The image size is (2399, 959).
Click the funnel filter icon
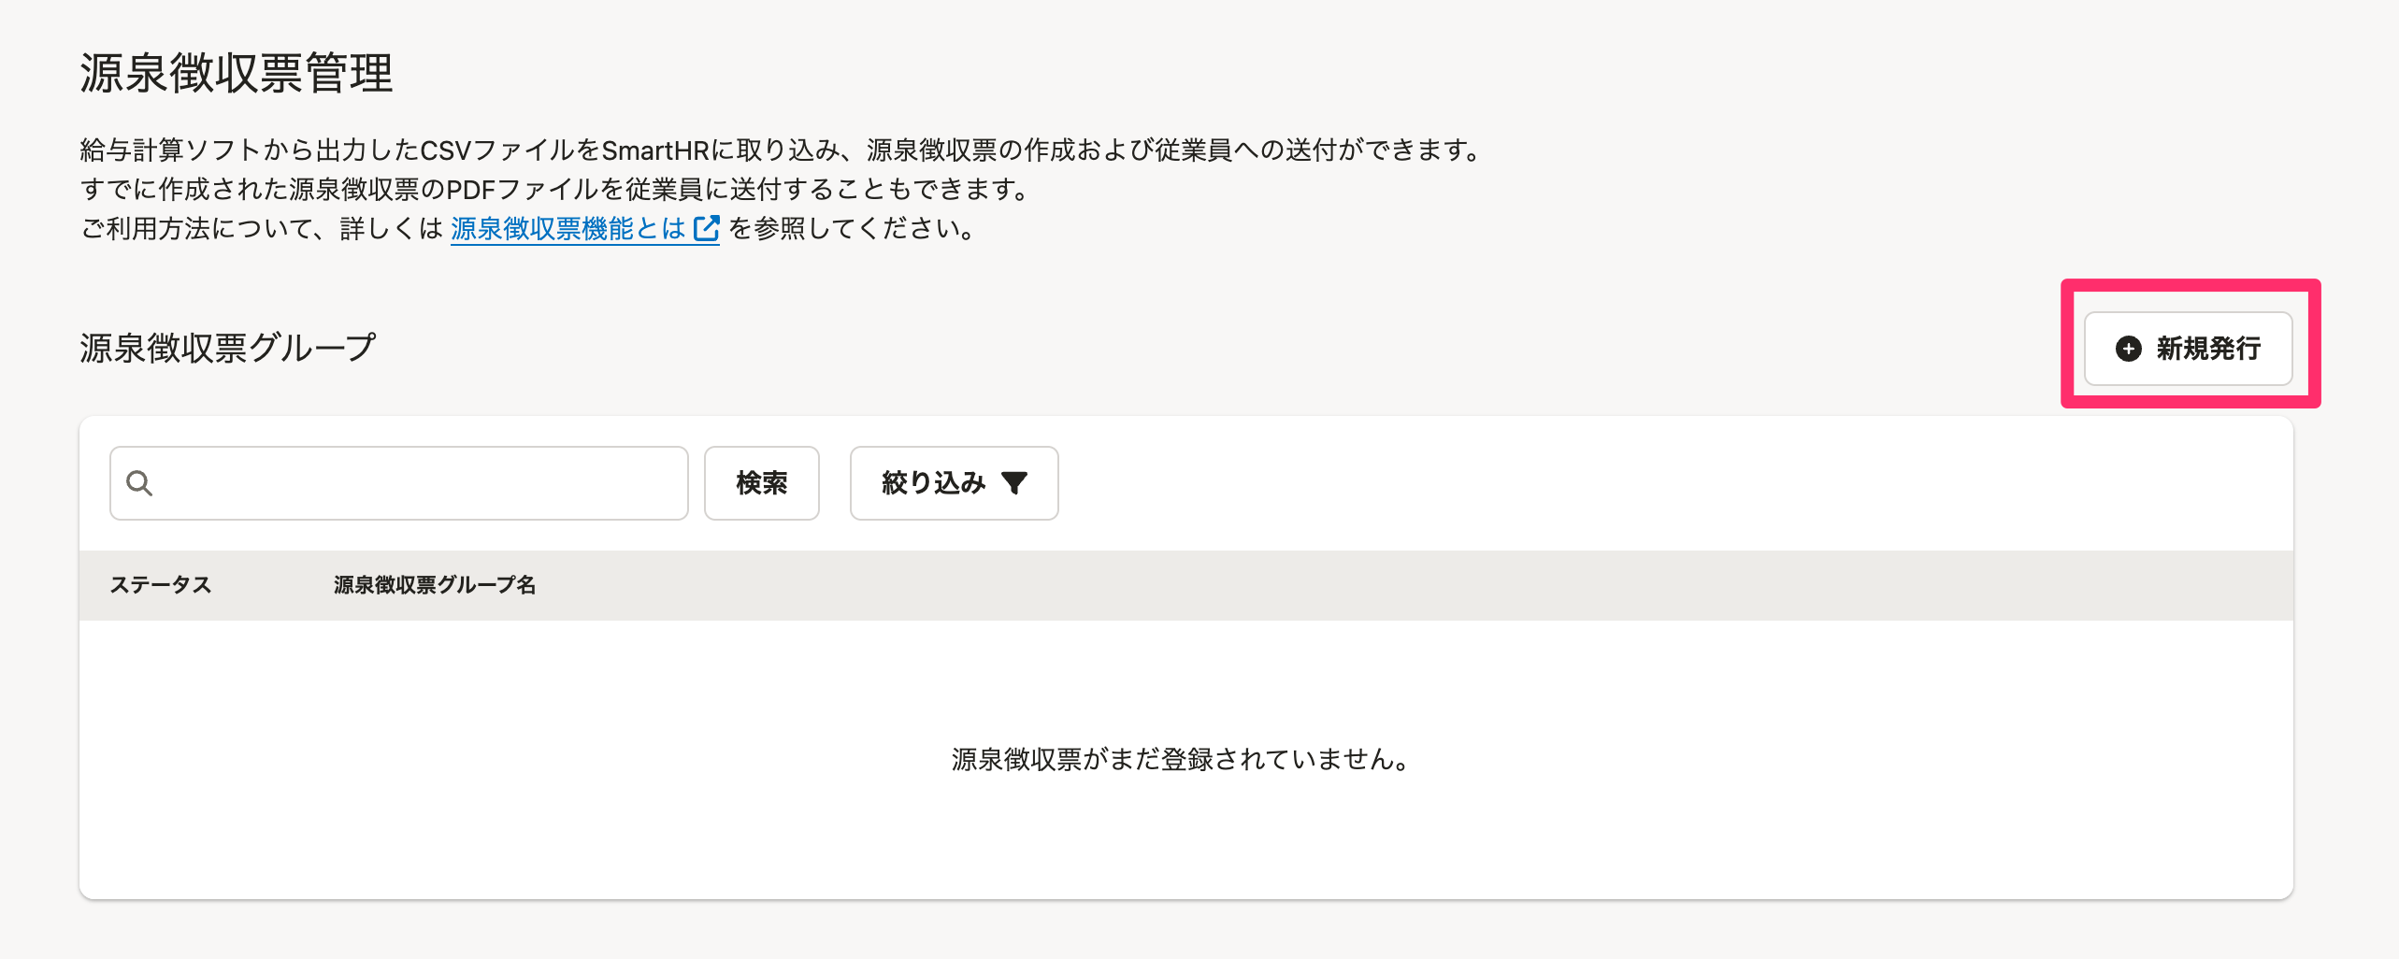pos(1014,483)
